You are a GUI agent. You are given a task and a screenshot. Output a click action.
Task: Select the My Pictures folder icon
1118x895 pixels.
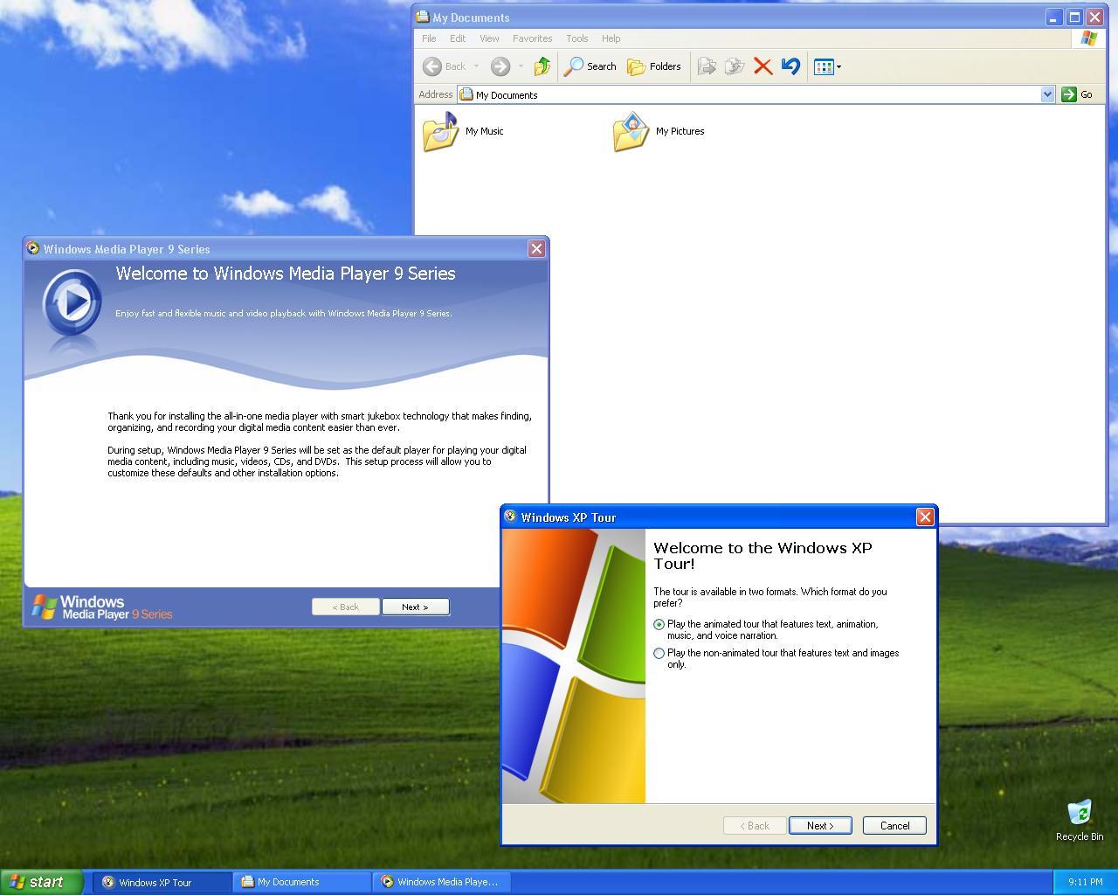(631, 131)
